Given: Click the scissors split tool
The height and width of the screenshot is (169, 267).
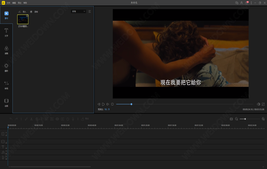Looking at the screenshot, I should 31,119.
